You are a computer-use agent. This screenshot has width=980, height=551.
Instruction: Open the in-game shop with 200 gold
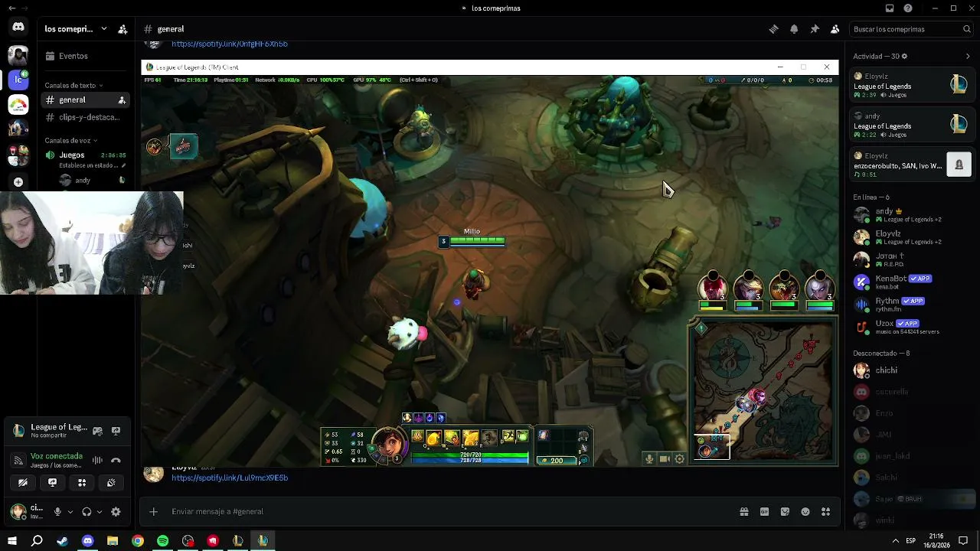click(x=556, y=461)
